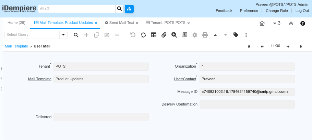Open the Select Query dropdown arrow

63,35
